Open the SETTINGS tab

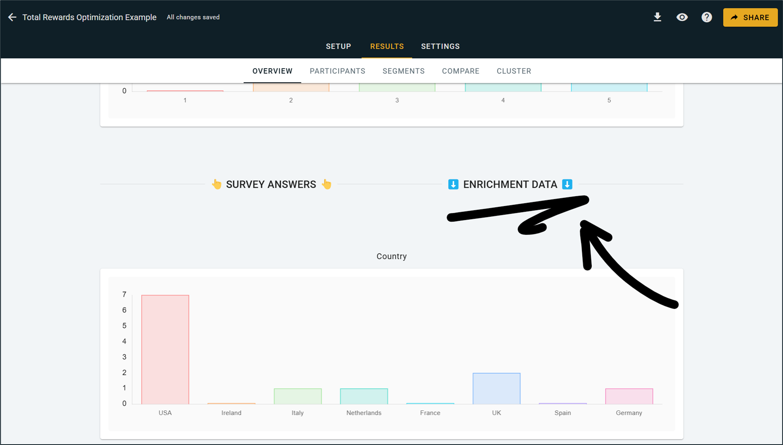[440, 47]
